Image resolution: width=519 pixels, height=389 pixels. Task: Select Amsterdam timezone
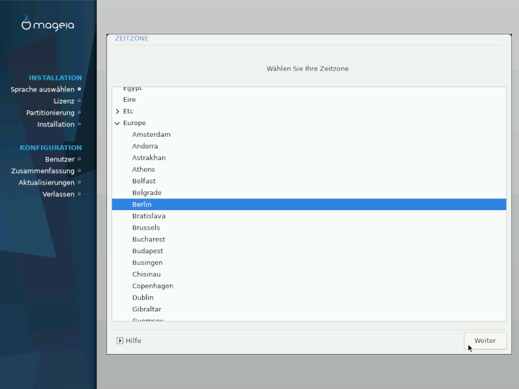click(151, 135)
